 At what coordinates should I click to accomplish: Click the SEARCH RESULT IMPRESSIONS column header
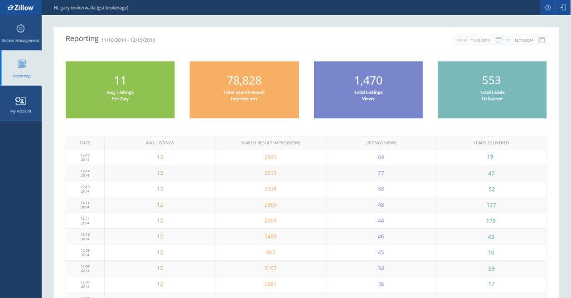[x=270, y=143]
